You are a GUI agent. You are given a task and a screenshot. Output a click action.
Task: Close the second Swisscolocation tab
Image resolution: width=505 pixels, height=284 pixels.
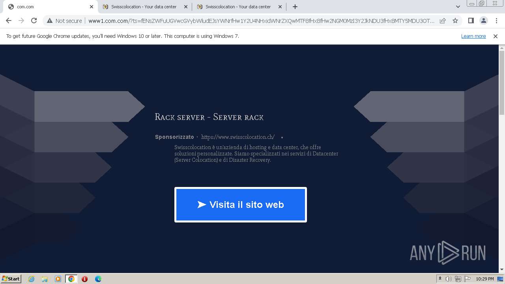pos(186,7)
